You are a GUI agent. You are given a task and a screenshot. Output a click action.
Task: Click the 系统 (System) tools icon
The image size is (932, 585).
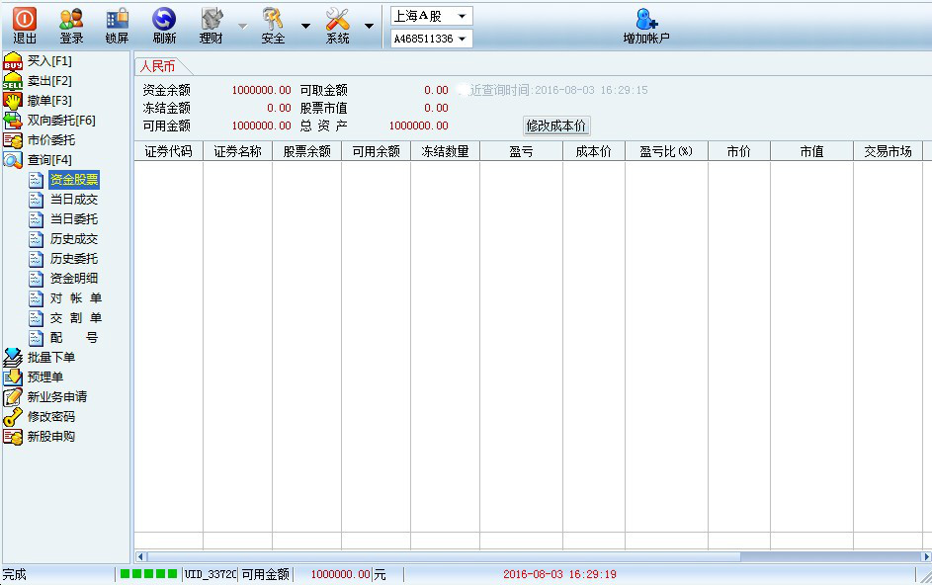coord(338,19)
